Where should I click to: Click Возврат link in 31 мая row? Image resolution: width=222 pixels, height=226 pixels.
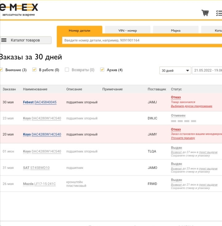[x=176, y=168]
